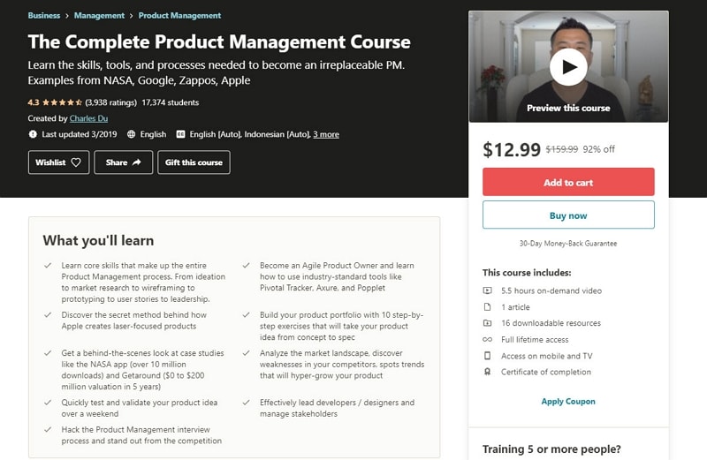Click the downloadable resources icon
This screenshot has height=460, width=707.
[487, 323]
